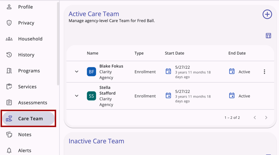Click Blake Fokus start date calendar icon
Image resolution: width=279 pixels, height=155 pixels.
coord(168,71)
